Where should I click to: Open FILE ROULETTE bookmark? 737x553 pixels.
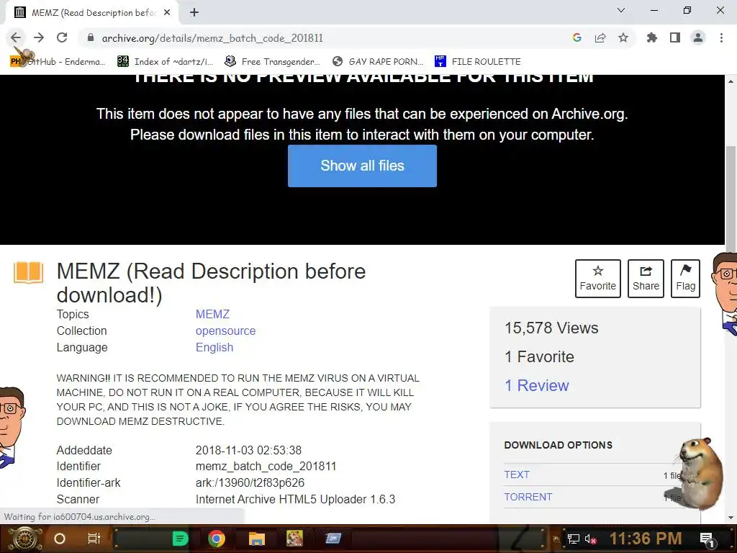coord(478,62)
